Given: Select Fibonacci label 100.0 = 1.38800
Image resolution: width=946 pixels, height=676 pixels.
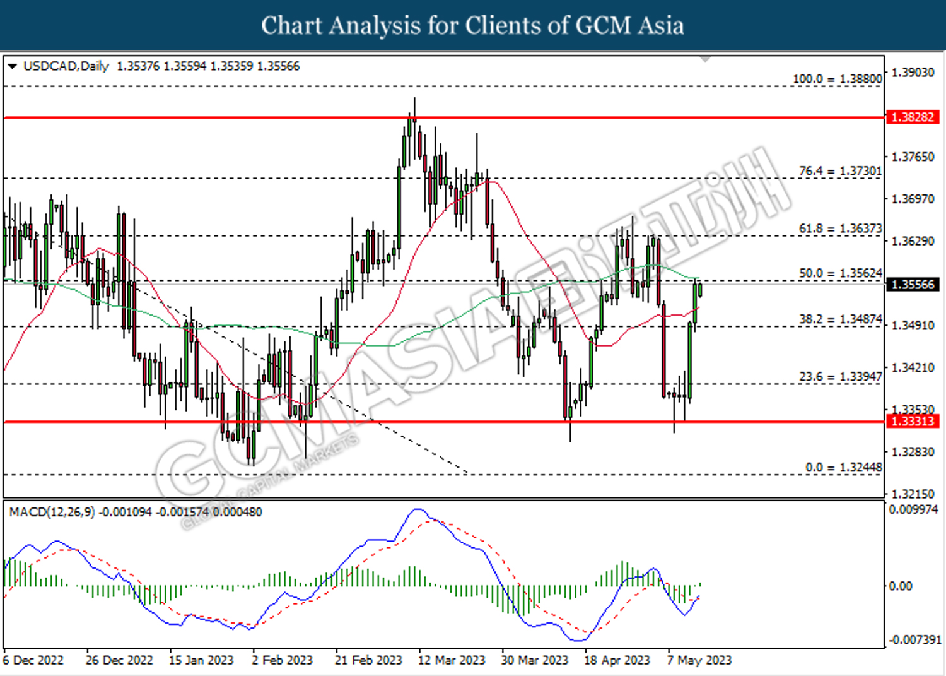Looking at the screenshot, I should 838,79.
